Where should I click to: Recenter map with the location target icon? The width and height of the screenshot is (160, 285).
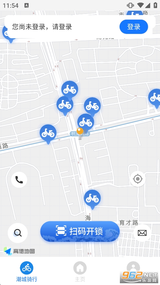[x=138, y=179]
